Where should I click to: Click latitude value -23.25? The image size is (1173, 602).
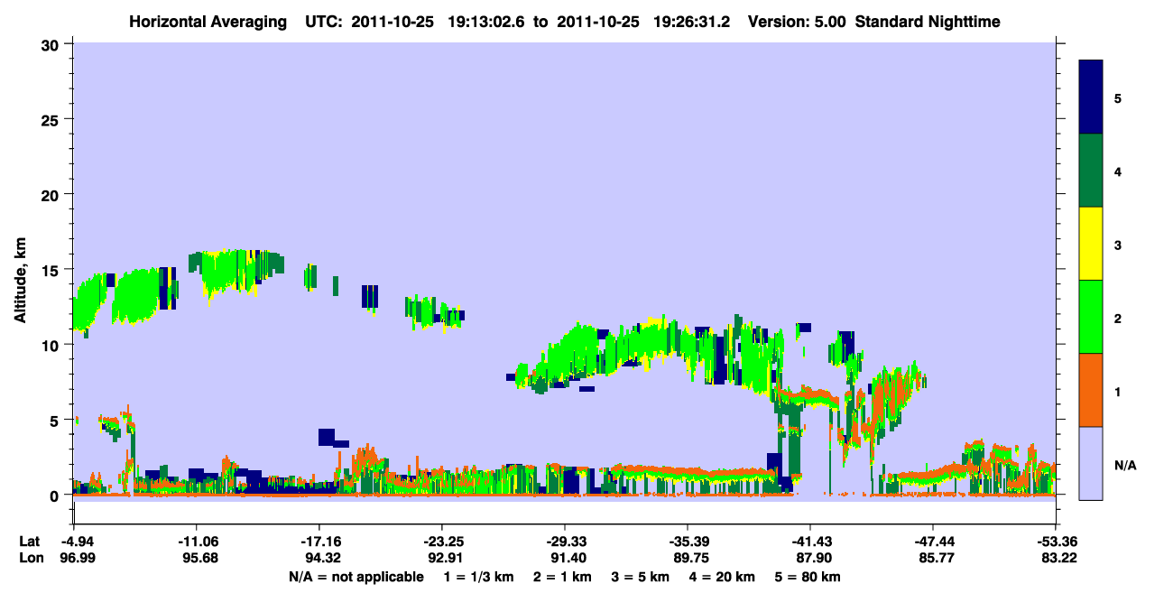tap(442, 542)
